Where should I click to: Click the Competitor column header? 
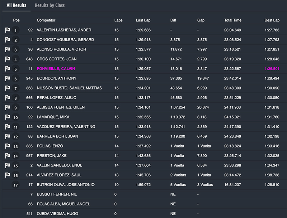coord(46,20)
